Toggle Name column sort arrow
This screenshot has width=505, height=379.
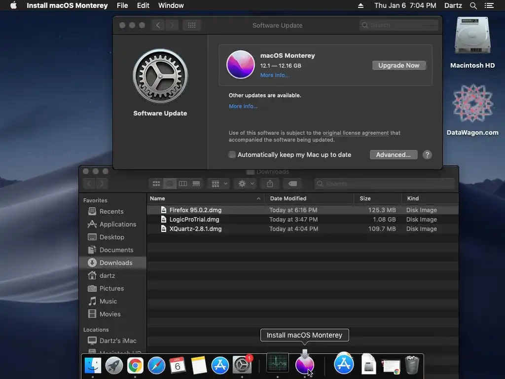(258, 198)
